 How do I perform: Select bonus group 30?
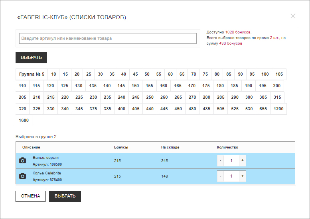pos(100,74)
